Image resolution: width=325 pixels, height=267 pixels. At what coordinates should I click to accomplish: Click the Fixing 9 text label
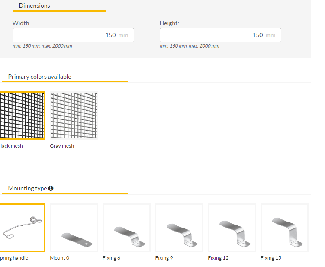tap(164, 258)
